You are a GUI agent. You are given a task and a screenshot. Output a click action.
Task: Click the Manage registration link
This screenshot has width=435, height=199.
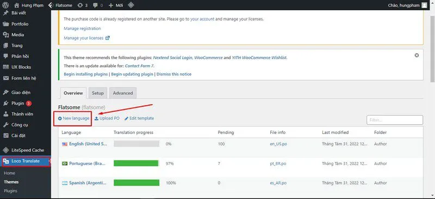(82, 29)
